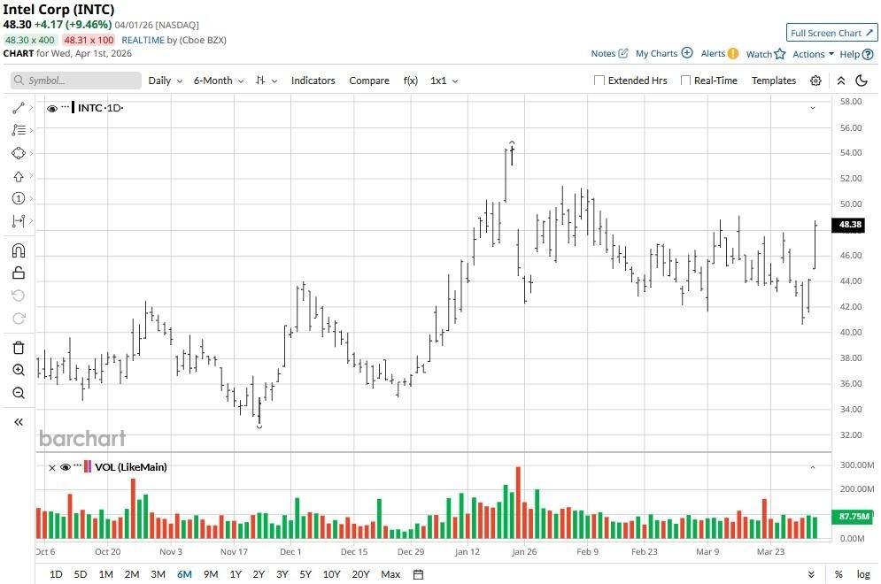Select the 3M time range
Image resolution: width=881 pixels, height=584 pixels.
point(158,574)
